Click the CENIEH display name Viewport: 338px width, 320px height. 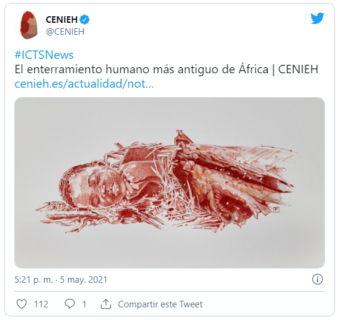click(62, 20)
